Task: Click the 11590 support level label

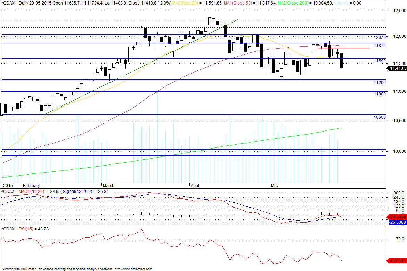Action: pyautogui.click(x=380, y=61)
